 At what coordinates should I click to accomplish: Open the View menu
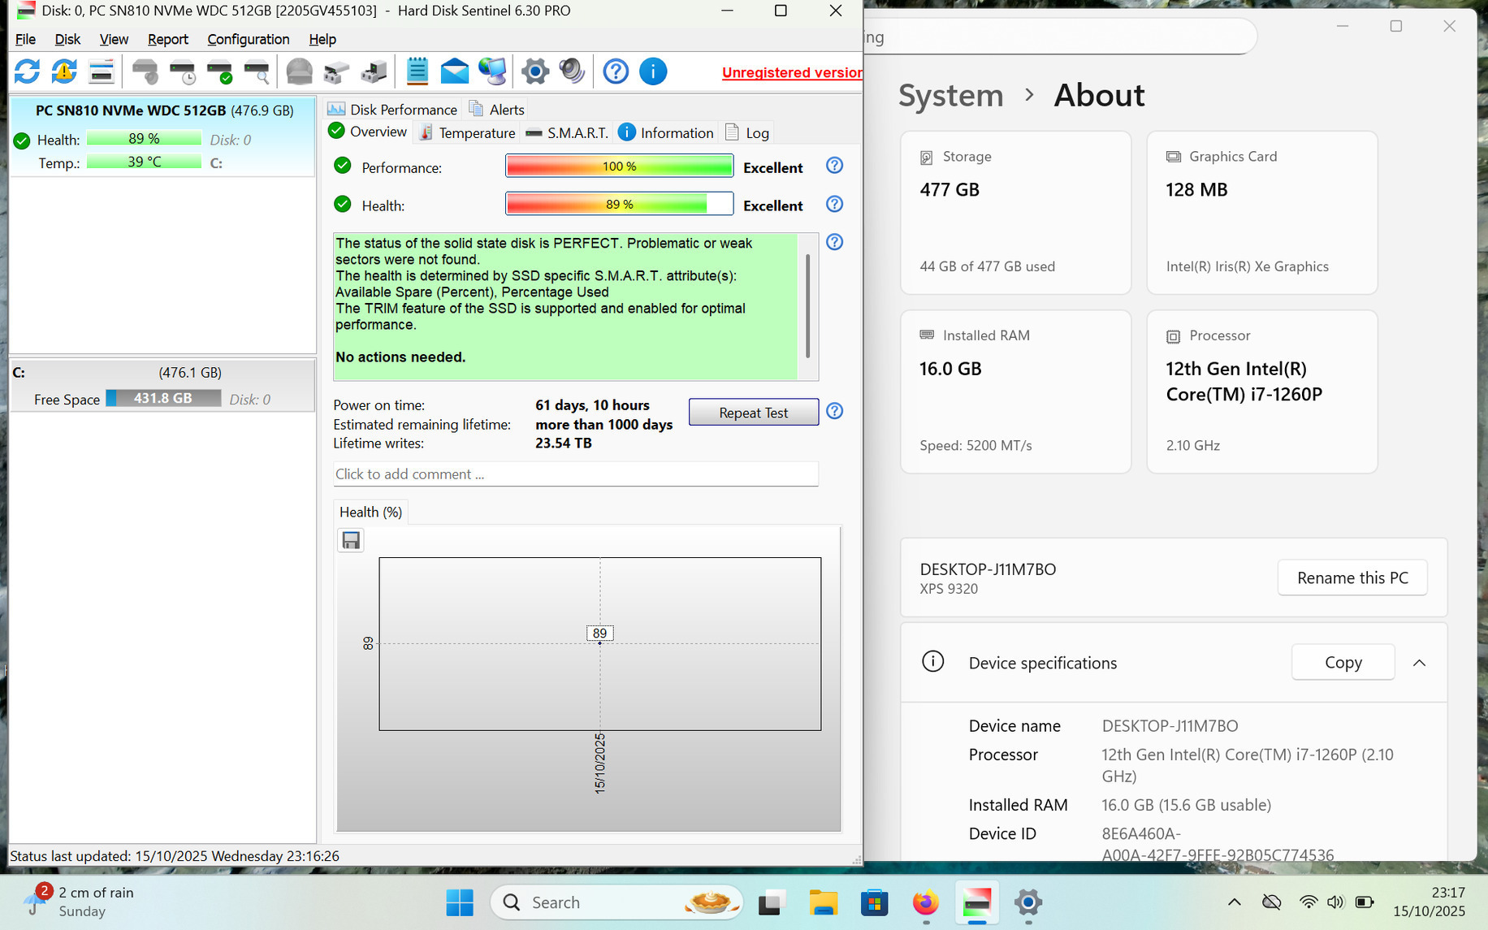click(114, 39)
